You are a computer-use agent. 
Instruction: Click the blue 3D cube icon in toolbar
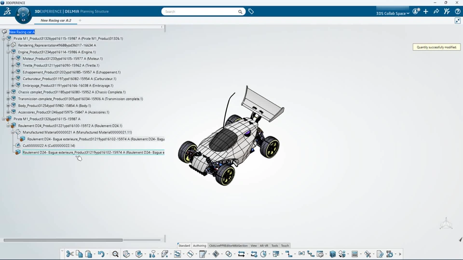click(x=332, y=254)
